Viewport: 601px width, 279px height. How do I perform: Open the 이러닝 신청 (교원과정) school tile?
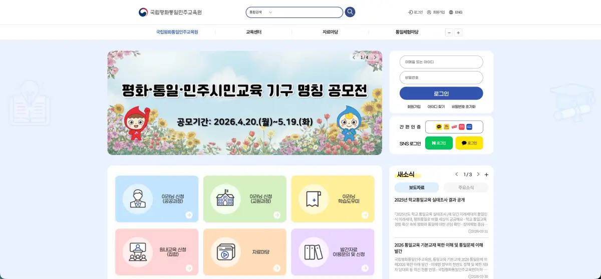[x=245, y=199]
